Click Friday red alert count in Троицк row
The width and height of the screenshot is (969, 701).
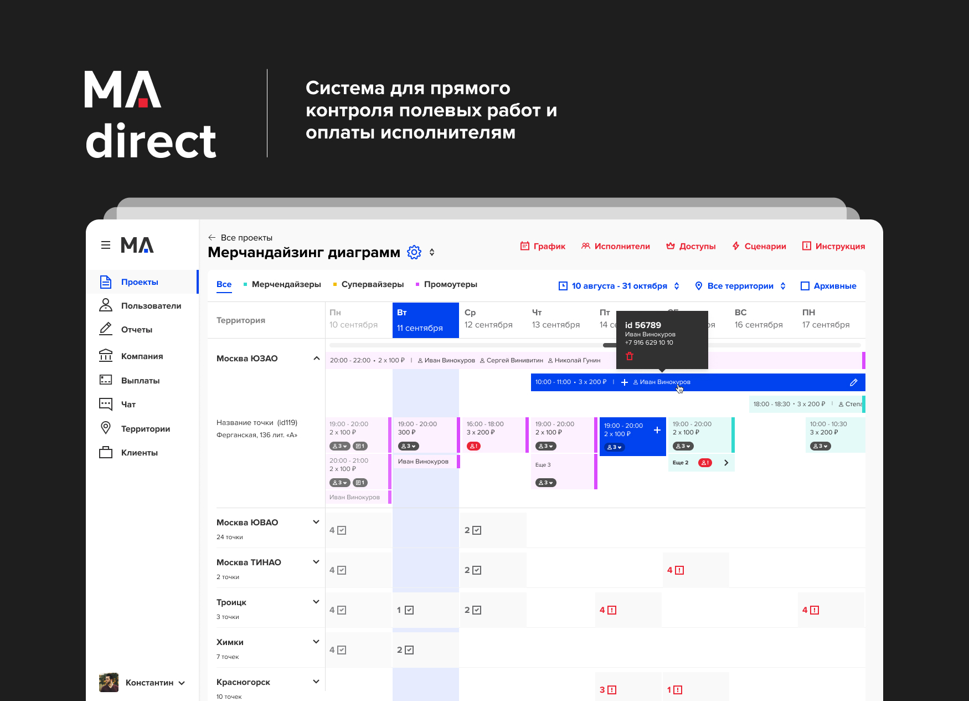[608, 610]
